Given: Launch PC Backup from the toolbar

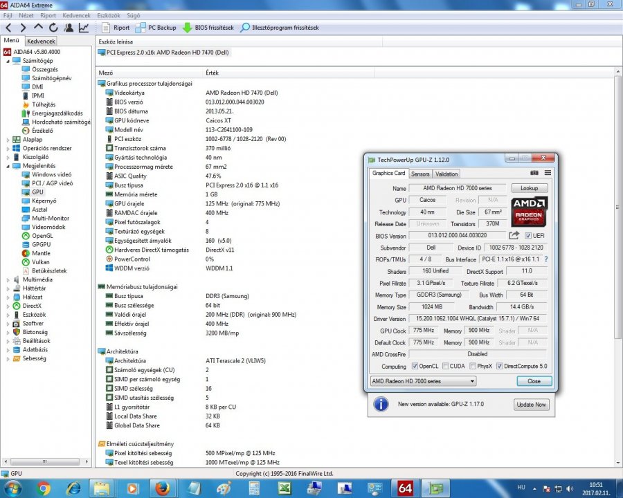Looking at the screenshot, I should coord(156,28).
